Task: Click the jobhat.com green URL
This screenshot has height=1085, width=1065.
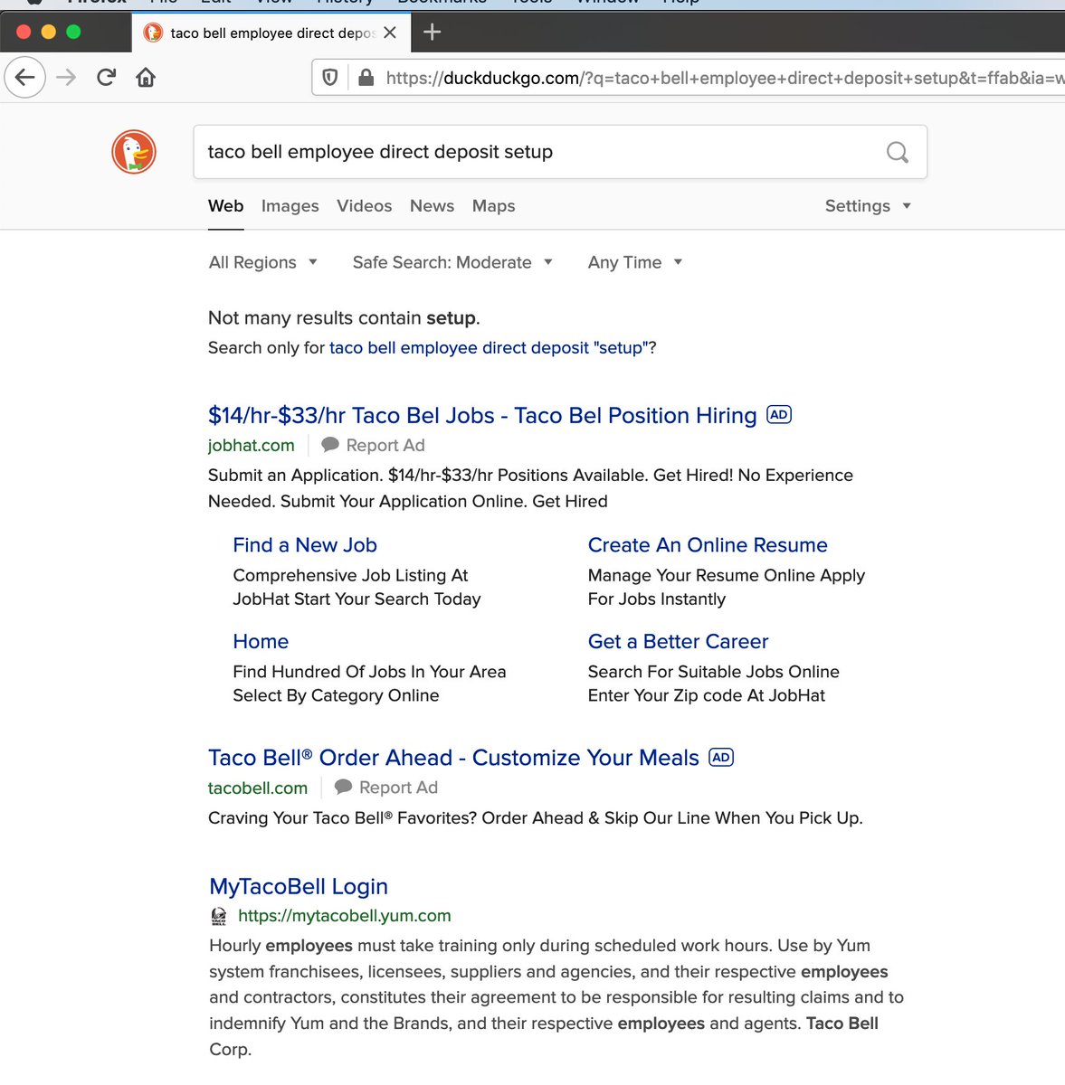Action: (252, 445)
